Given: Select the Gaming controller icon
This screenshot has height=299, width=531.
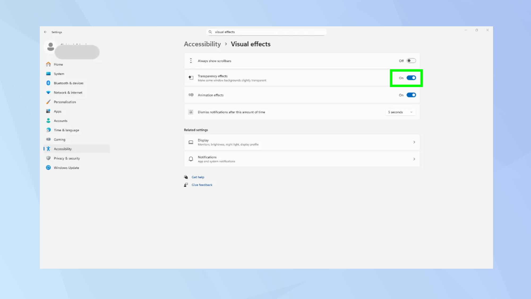Looking at the screenshot, I should pyautogui.click(x=48, y=139).
